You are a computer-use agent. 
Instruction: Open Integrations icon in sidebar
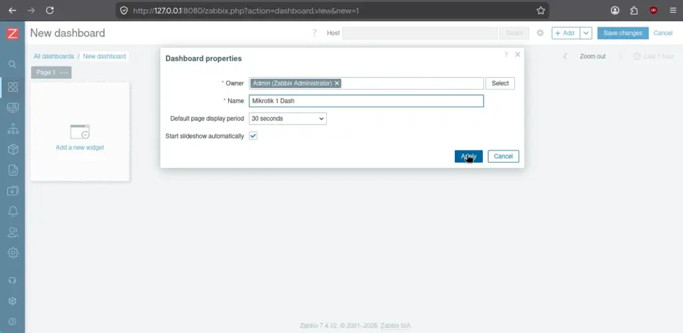(x=13, y=301)
